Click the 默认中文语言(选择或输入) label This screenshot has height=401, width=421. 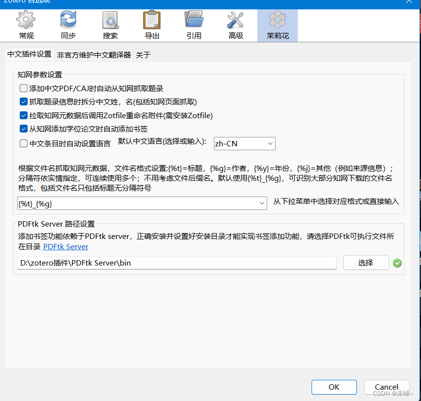point(162,141)
